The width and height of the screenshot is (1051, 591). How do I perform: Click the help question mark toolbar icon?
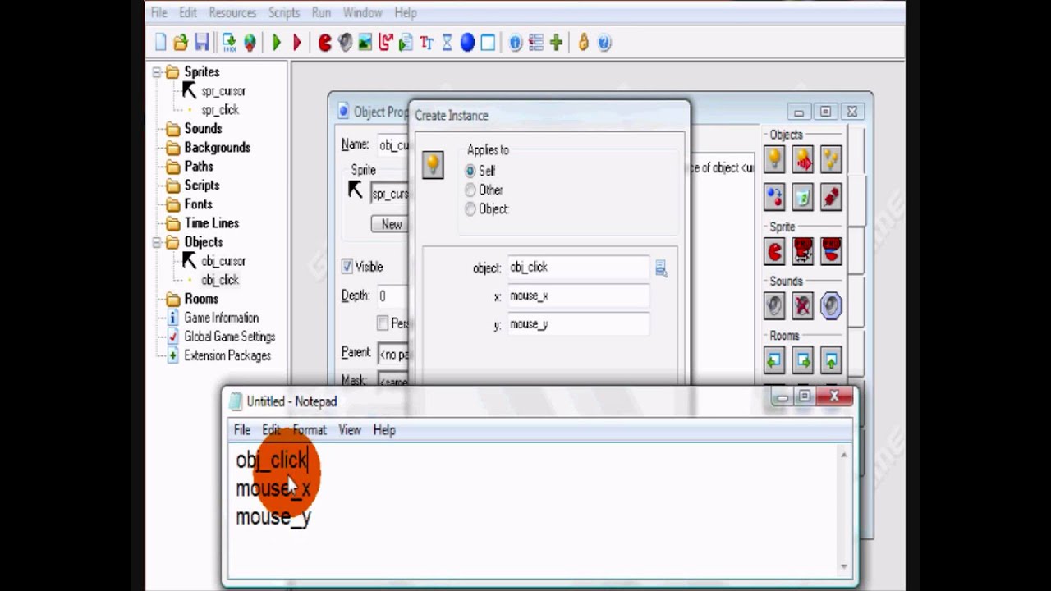click(604, 43)
